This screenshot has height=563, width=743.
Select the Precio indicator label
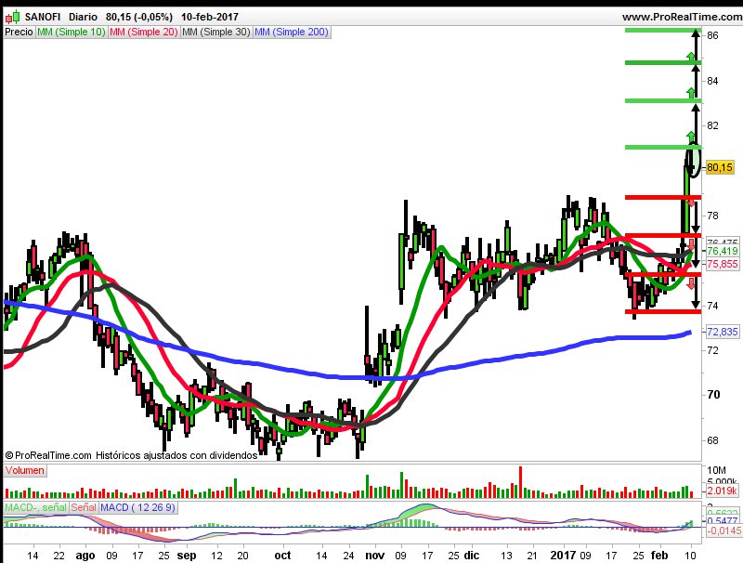[19, 33]
